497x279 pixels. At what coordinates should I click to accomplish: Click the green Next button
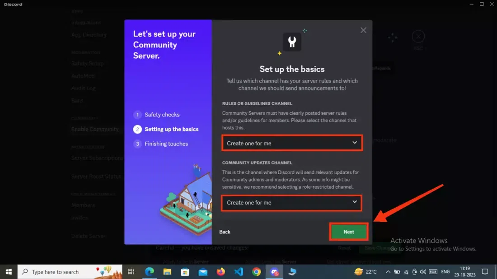pos(349,232)
